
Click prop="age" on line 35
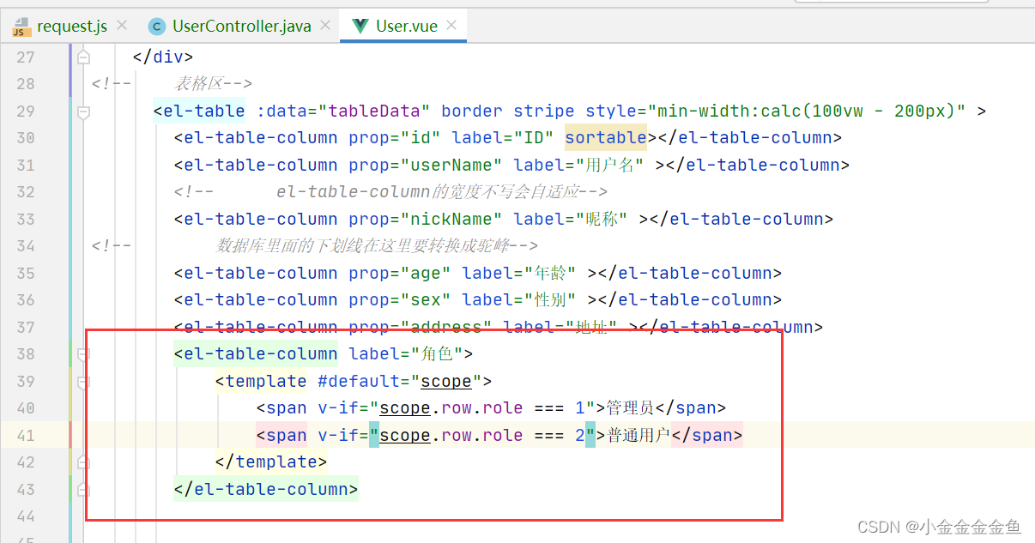point(400,273)
